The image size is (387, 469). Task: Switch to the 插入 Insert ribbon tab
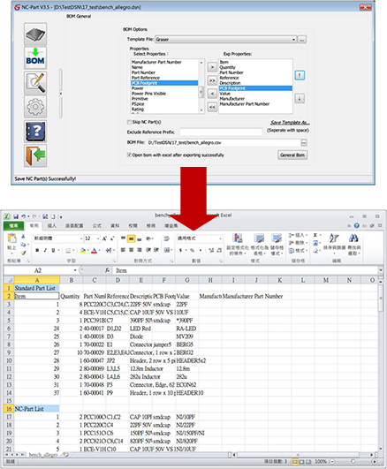pos(51,225)
